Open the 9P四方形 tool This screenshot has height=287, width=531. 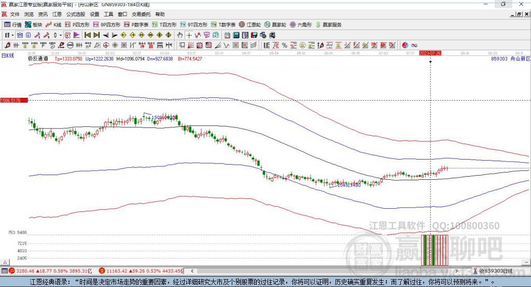(107, 25)
